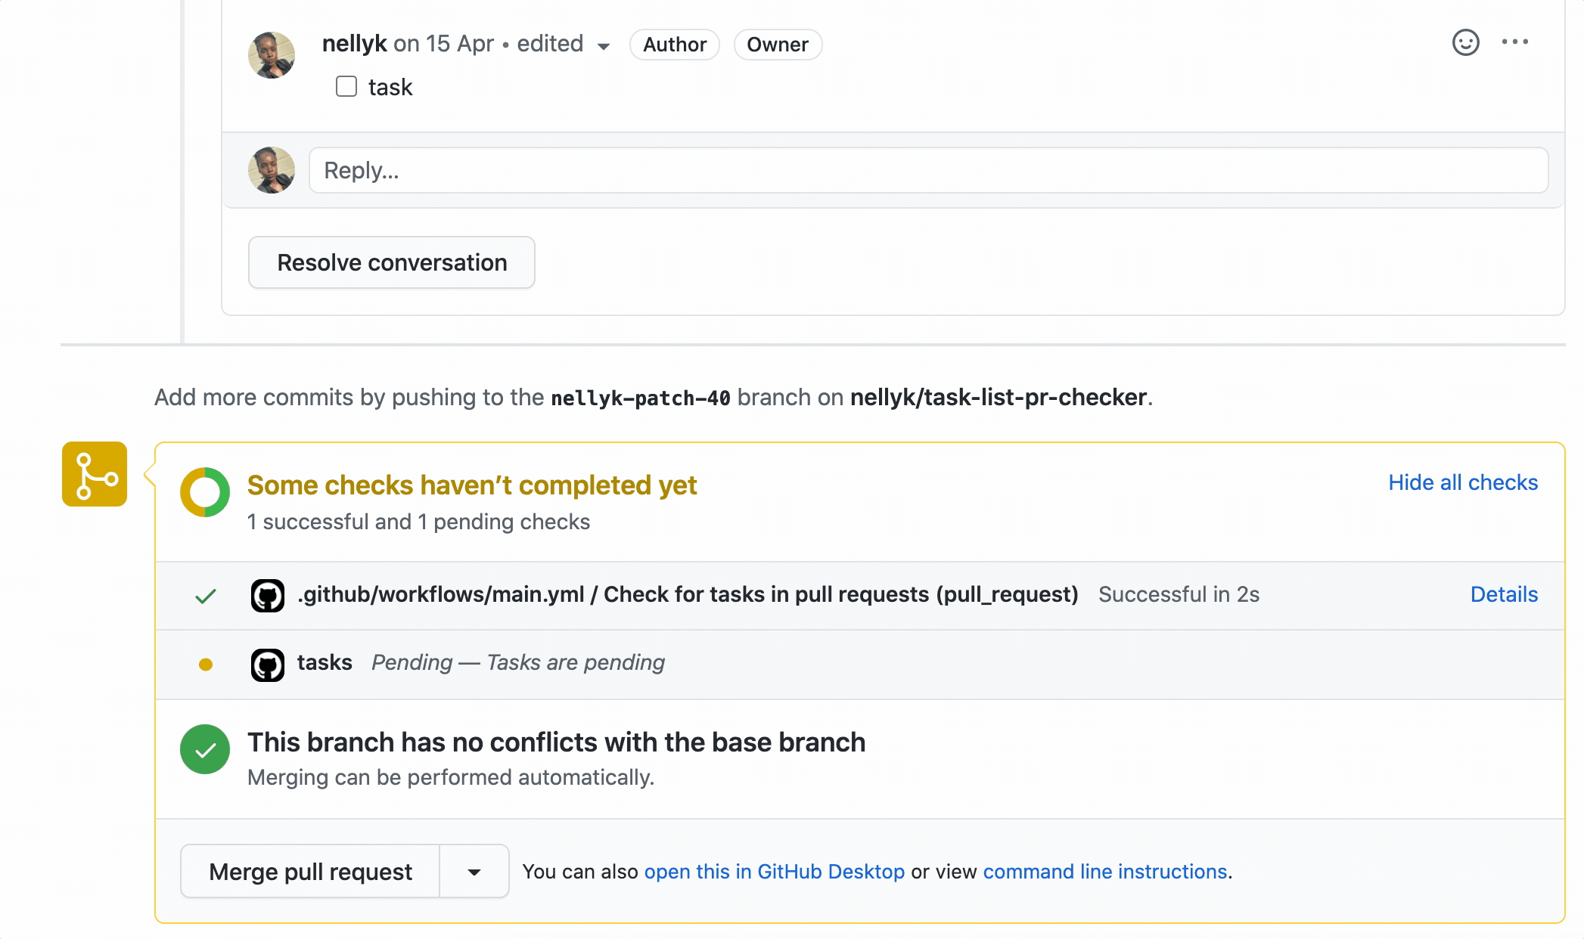Click the GitHub logo beside main.yml check
Screen dimensions: 1584x939
coord(267,596)
